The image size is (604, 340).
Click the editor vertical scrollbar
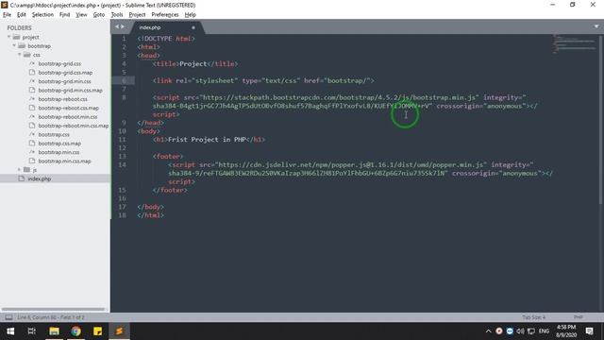point(601,120)
